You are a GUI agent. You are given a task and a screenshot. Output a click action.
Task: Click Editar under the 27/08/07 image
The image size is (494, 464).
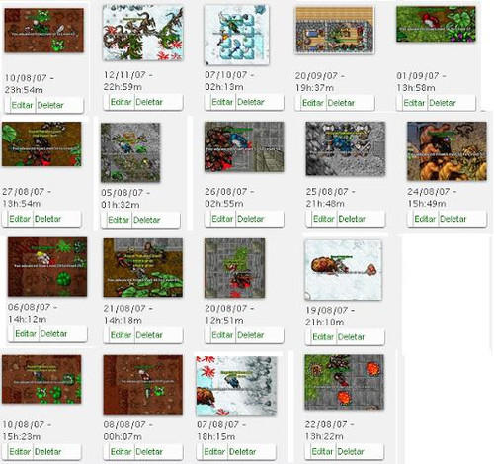coord(20,219)
